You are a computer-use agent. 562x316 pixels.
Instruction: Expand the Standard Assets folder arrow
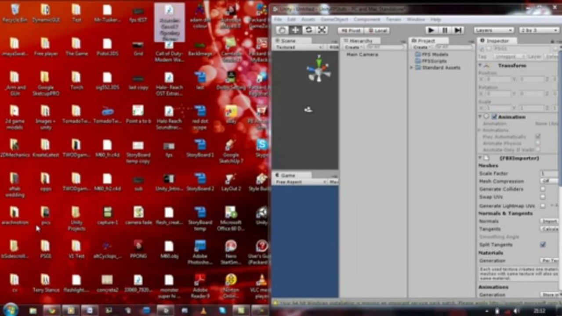[412, 68]
